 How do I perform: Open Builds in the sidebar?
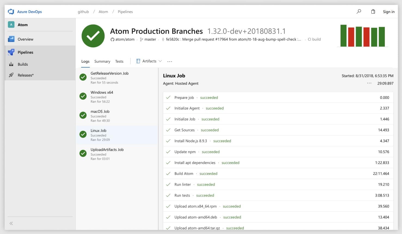(40, 64)
